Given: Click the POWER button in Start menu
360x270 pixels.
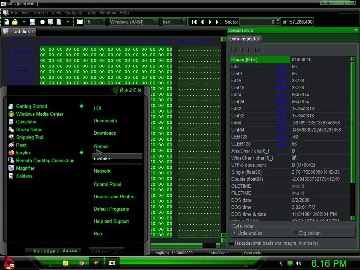Looking at the screenshot, I should [x=106, y=252].
